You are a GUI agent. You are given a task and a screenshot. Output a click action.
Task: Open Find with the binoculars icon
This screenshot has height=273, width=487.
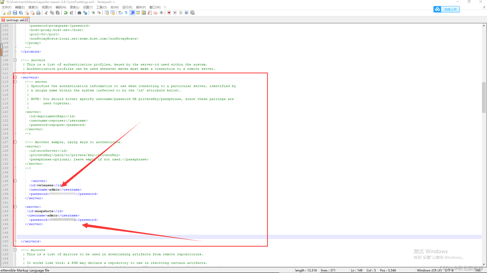click(79, 13)
